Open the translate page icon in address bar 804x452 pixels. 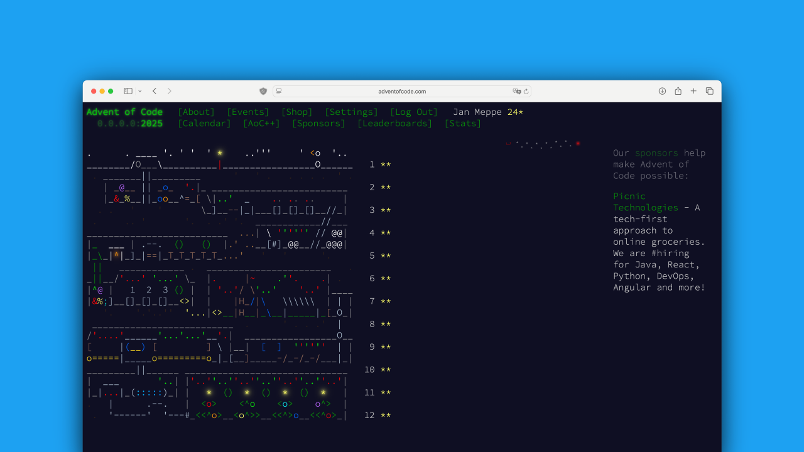coord(516,91)
